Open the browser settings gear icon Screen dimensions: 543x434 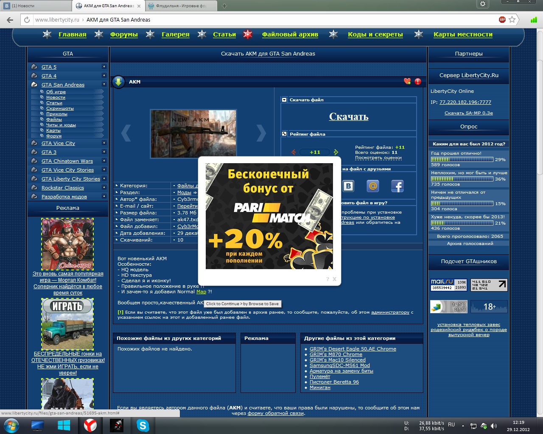483,4
